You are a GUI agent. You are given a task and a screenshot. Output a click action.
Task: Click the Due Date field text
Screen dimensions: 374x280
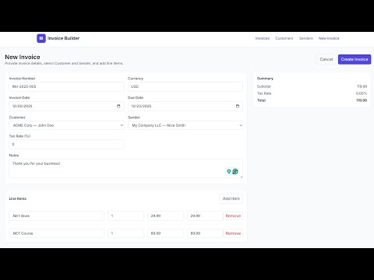(141, 106)
